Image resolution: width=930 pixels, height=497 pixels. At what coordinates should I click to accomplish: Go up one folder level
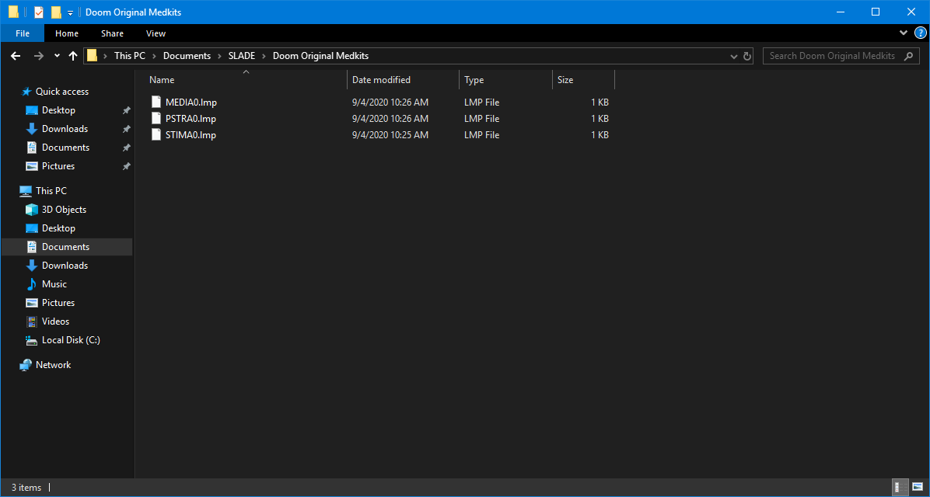pos(73,56)
